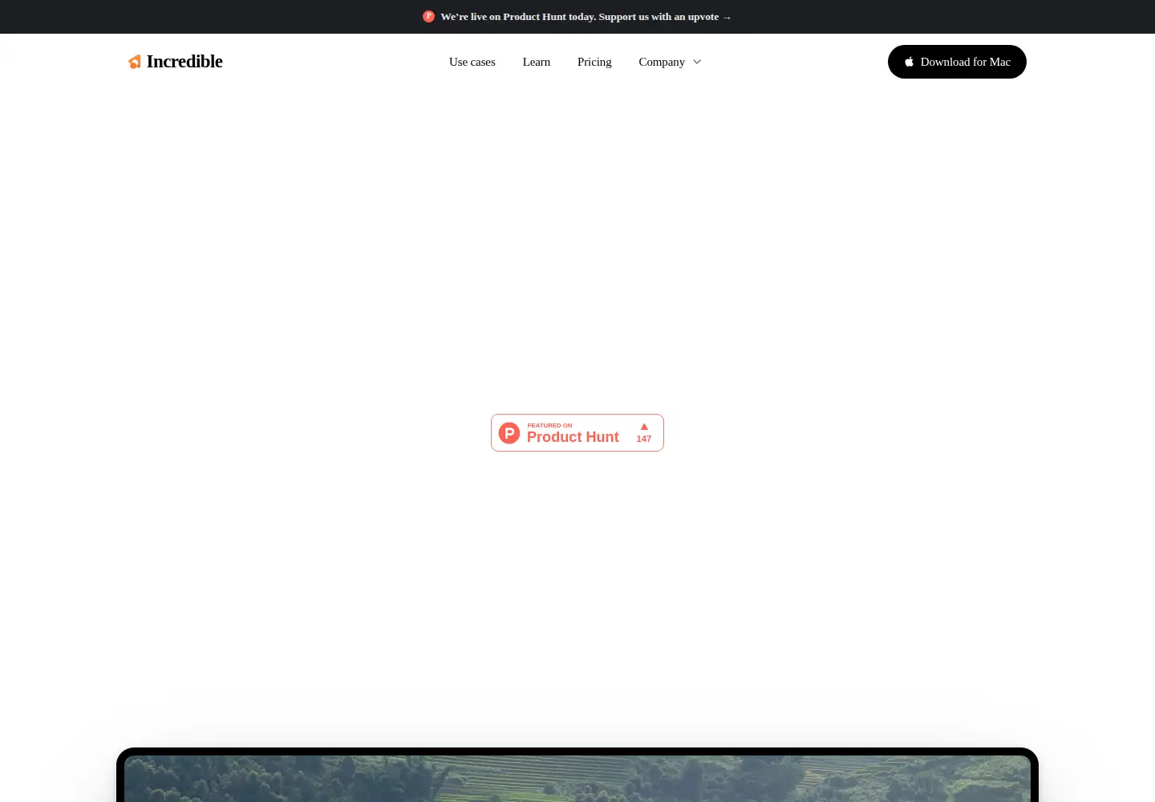Click the Apple icon in download button

910,62
